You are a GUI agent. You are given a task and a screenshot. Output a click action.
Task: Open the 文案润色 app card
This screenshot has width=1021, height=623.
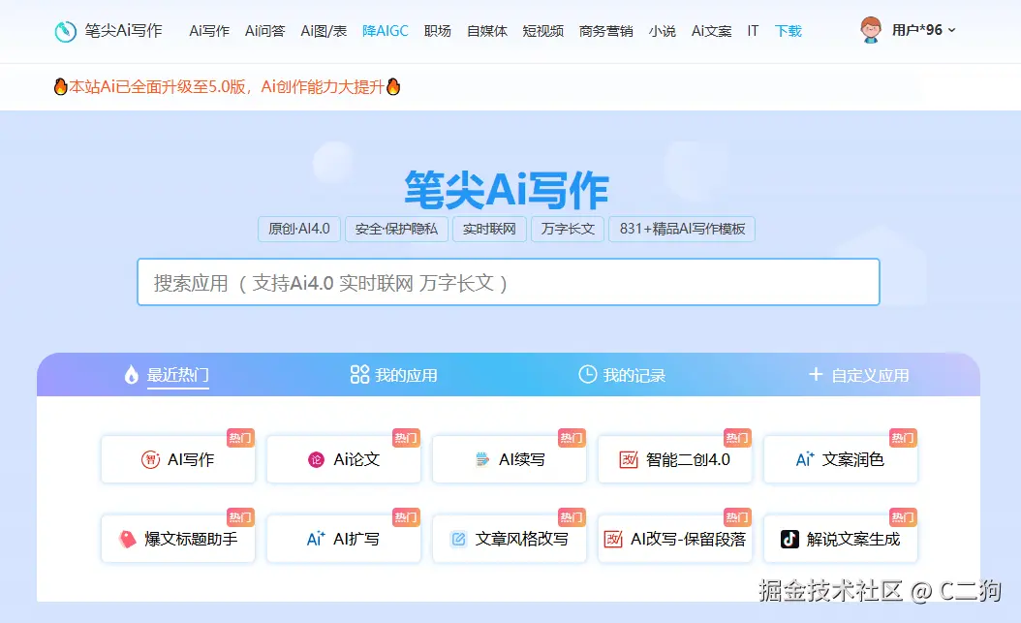point(841,459)
